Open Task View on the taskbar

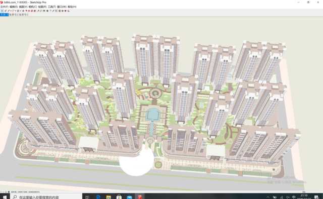click(x=87, y=197)
